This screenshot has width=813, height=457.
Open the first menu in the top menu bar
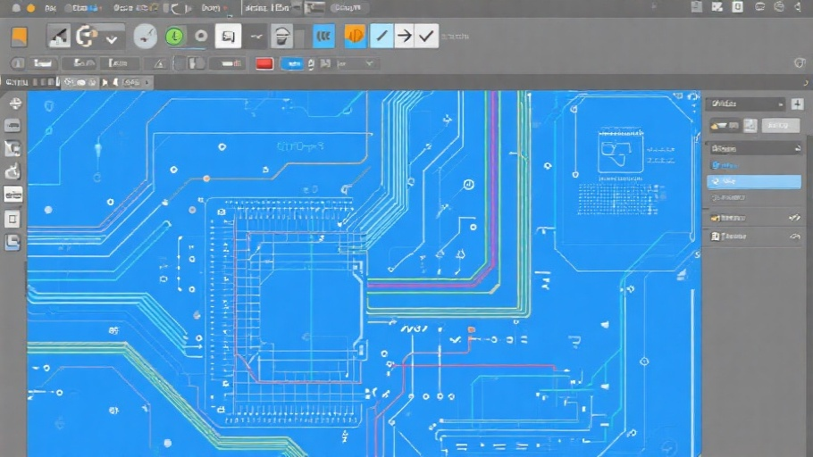click(50, 7)
